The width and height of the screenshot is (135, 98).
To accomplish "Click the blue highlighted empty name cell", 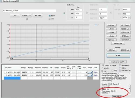I will click(12, 78).
